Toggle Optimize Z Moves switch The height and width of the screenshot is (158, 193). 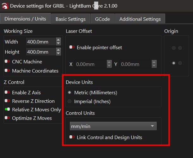click(7, 118)
